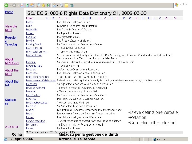Viewport: 192px width, 144px height.
Task: Open the Meaning term link
Action: 31,62
